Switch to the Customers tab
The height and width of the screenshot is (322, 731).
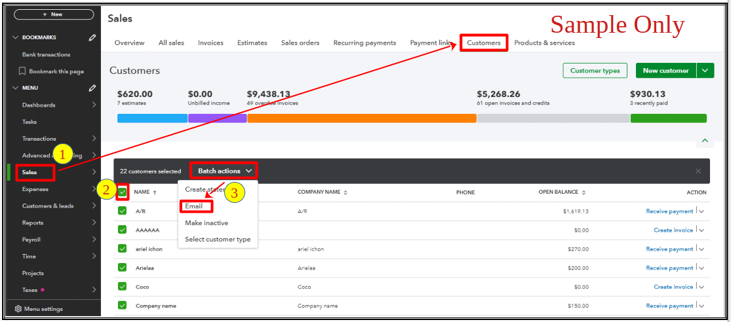(x=484, y=43)
